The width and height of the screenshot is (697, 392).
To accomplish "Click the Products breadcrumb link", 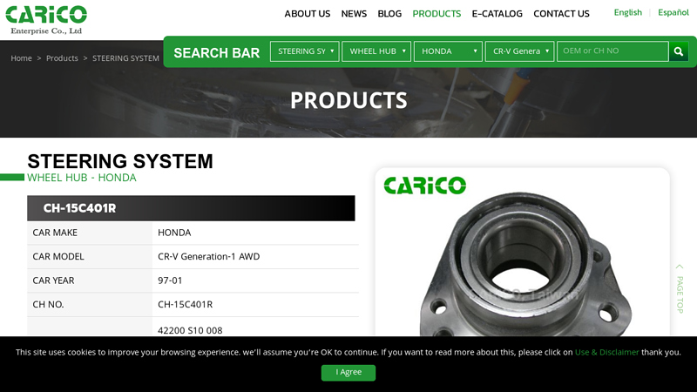I will 62,58.
